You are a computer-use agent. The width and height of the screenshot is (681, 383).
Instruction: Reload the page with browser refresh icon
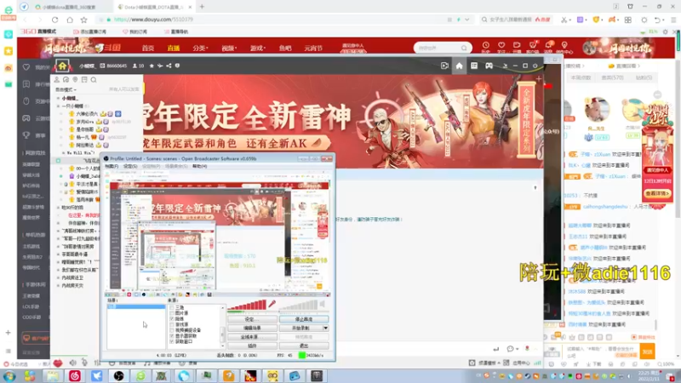[x=54, y=20]
